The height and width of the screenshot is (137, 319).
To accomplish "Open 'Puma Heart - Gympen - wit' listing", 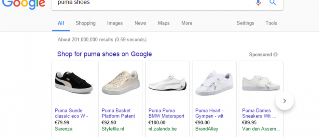I will pos(210,114).
